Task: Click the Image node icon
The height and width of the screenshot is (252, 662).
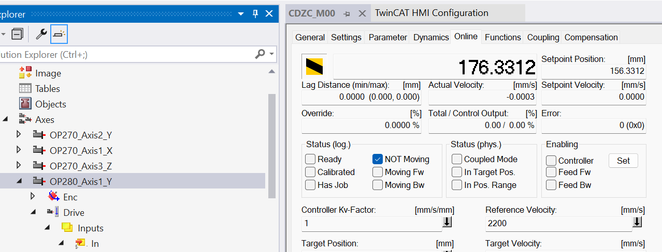Action: pos(25,73)
